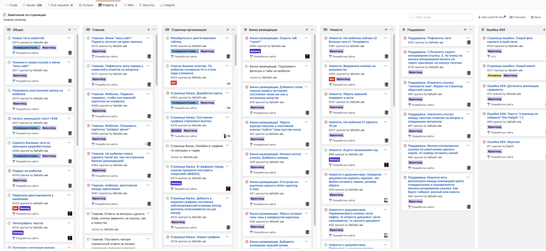This screenshot has height=251, width=546.
Task: Click the 'Add cards' button
Action: point(491,17)
